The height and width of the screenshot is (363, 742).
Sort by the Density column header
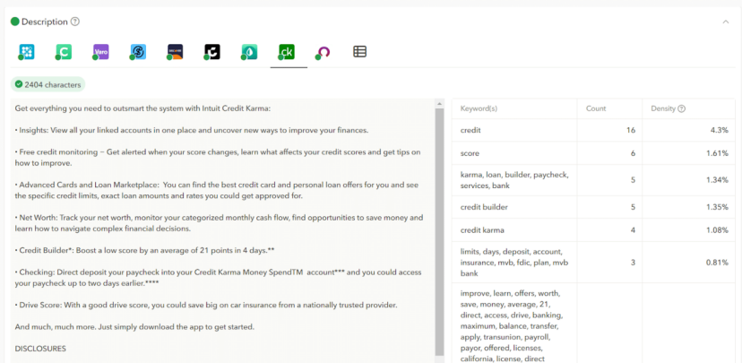[664, 108]
